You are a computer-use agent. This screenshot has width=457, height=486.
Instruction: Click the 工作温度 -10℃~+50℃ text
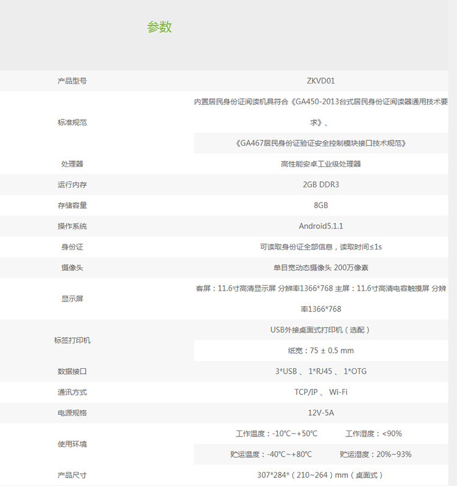coord(277,434)
